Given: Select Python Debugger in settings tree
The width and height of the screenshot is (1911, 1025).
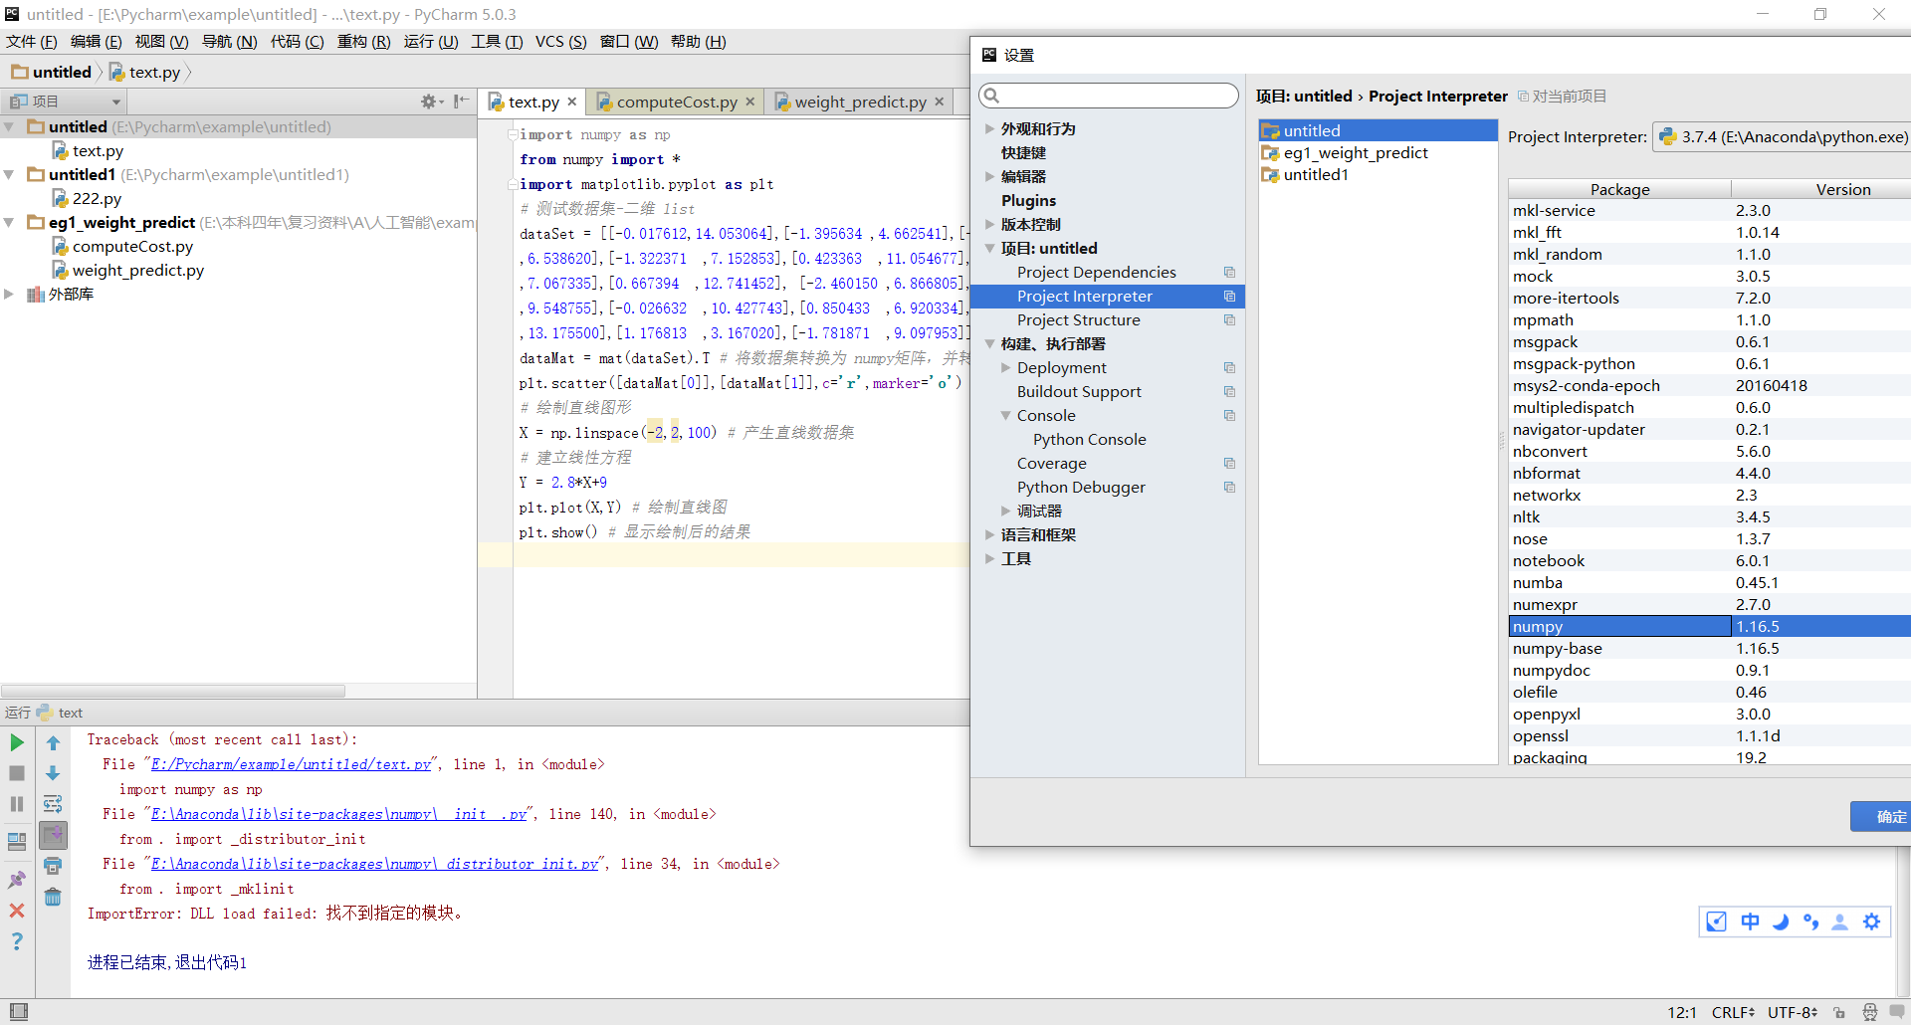Looking at the screenshot, I should tap(1081, 488).
